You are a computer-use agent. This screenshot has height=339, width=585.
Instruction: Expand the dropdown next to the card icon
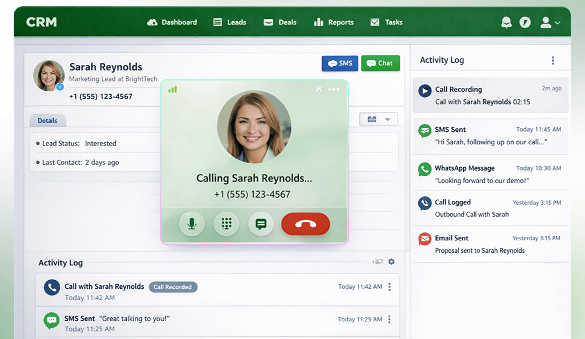point(387,119)
